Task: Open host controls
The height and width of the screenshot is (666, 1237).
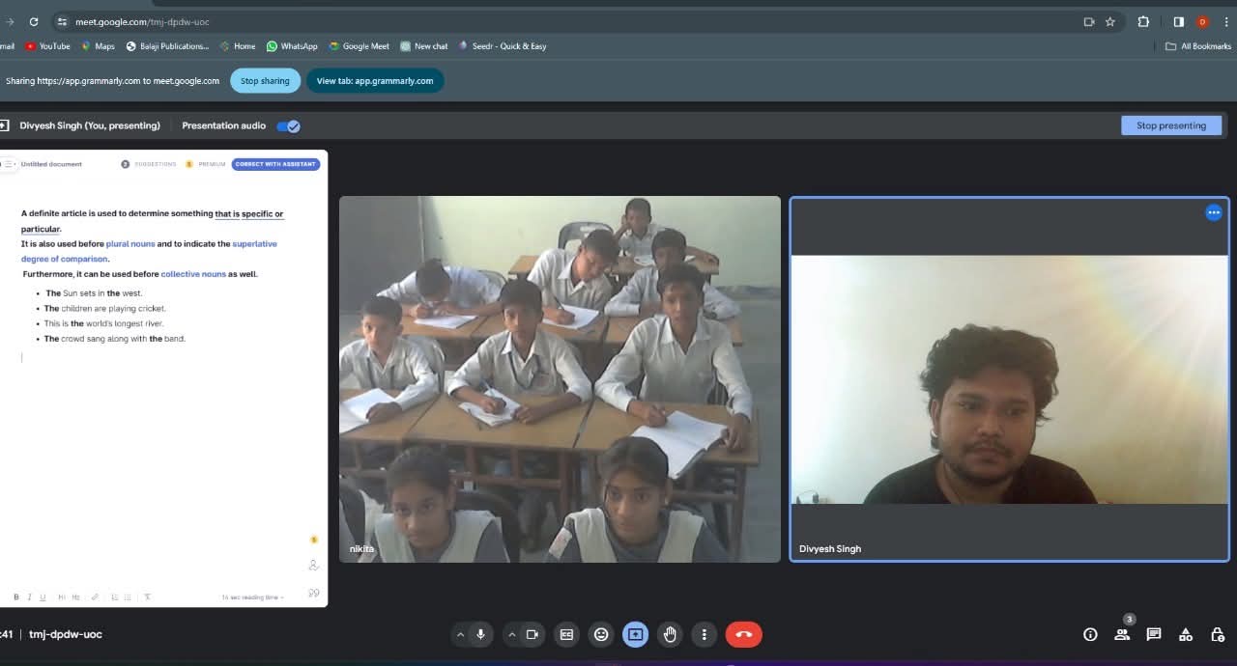Action: point(1218,634)
